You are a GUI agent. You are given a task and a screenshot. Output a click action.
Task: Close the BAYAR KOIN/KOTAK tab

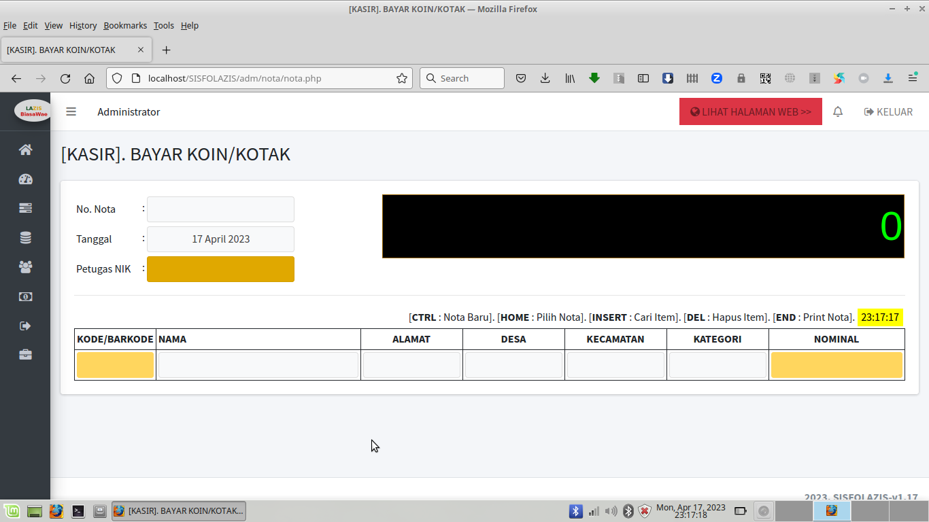point(141,50)
